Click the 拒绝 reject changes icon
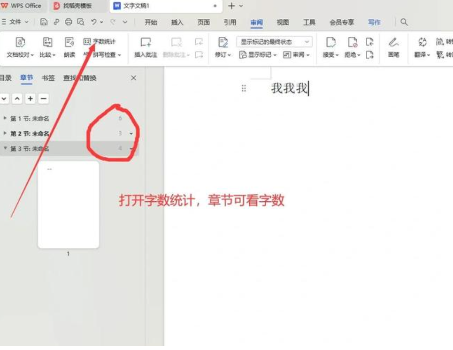453x350 pixels. [353, 43]
